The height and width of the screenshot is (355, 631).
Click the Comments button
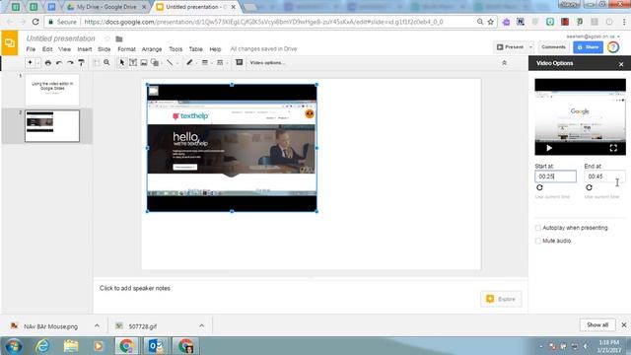coord(553,47)
